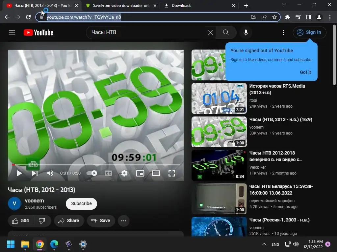The width and height of the screenshot is (337, 252).
Task: Go back in browser history
Action: pos(7,17)
